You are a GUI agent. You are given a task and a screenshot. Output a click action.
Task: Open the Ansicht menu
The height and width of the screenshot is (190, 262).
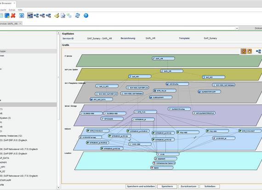[3, 10]
